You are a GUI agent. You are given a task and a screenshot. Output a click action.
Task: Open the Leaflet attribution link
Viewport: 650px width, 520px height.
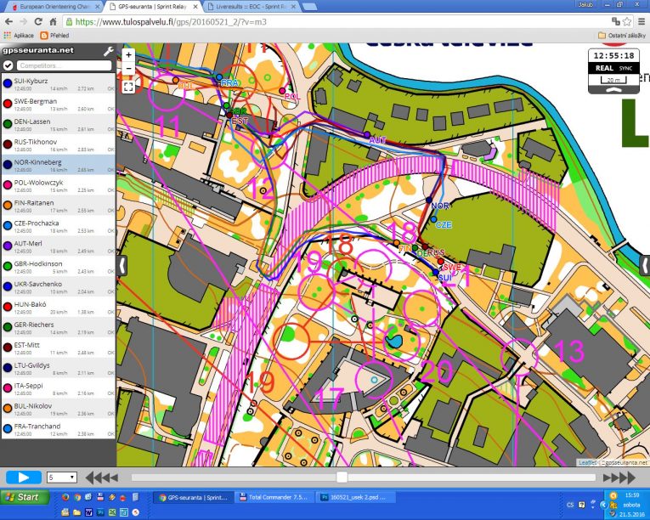(x=587, y=462)
